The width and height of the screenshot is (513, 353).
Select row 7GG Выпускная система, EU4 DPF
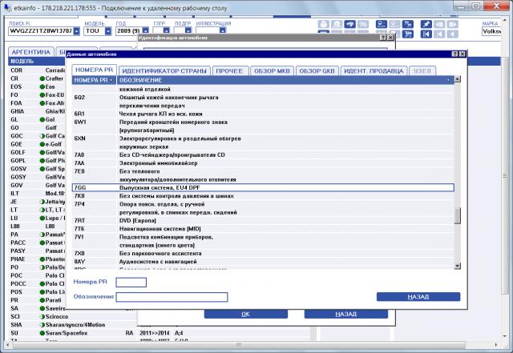[x=263, y=187]
